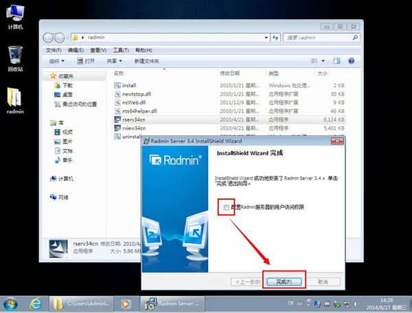Open Windows Media Player taskbar icon
Image resolution: width=412 pixels, height=313 pixels.
[126, 304]
